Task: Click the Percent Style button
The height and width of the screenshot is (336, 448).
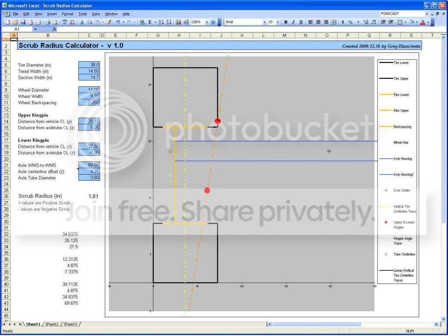Action: point(350,22)
